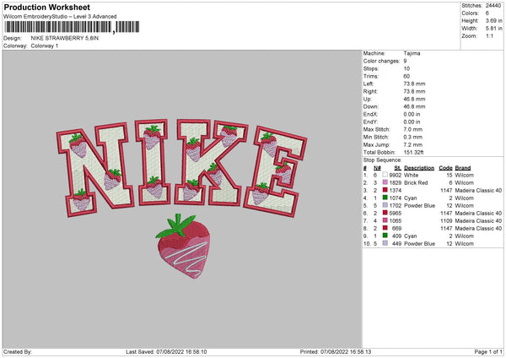Click the Left label in the measurements
Viewport: 506px width, 358px height.
pos(369,84)
